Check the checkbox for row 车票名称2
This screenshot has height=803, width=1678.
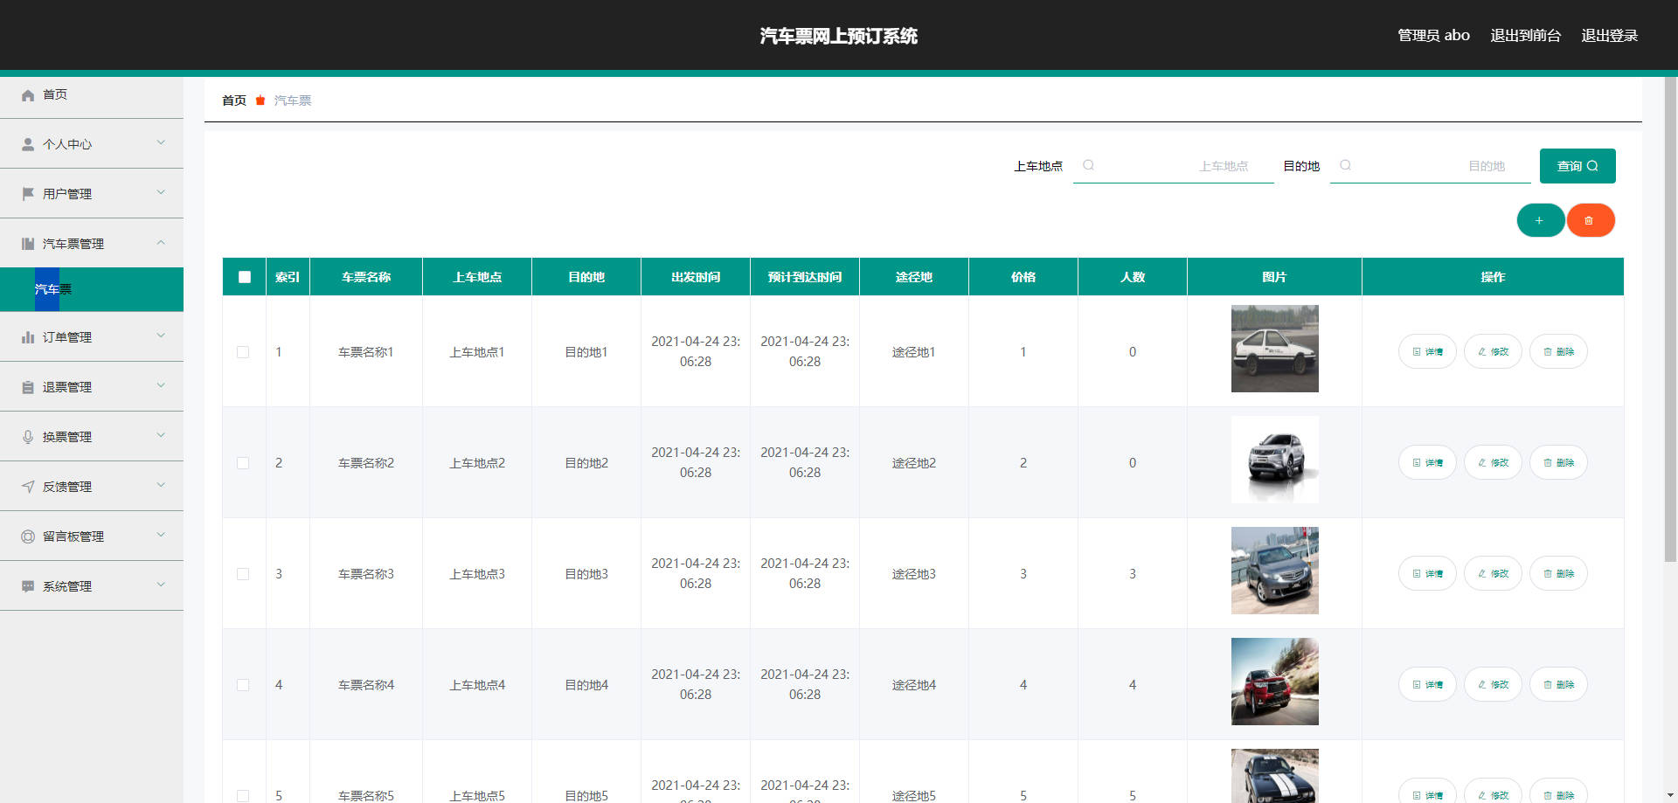pos(243,463)
